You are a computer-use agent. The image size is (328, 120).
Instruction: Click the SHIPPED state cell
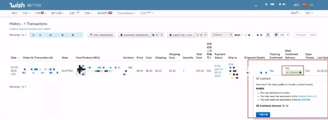(x=67, y=71)
